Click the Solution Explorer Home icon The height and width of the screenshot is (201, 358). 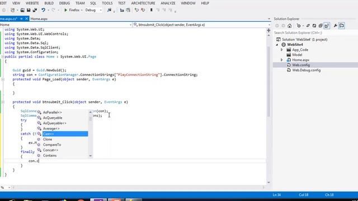coord(290,26)
